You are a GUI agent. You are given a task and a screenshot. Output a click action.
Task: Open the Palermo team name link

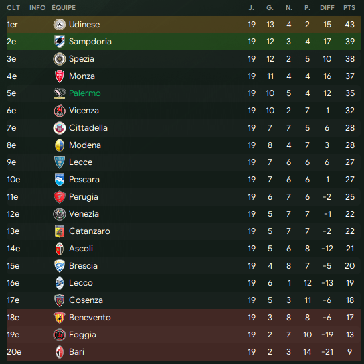[x=84, y=93]
